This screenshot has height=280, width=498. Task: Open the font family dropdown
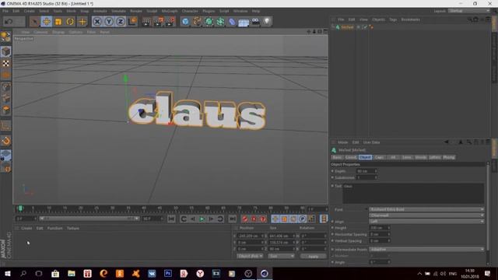point(426,209)
